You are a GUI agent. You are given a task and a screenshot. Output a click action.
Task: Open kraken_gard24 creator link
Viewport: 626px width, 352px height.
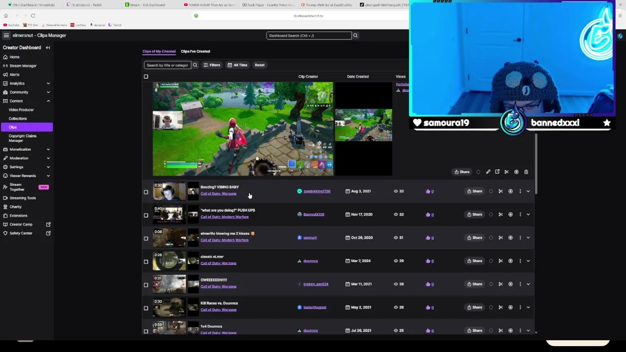point(315,284)
